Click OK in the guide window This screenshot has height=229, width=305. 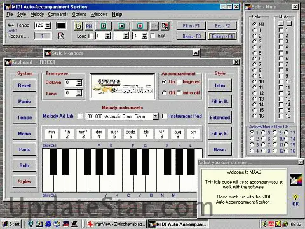[295, 204]
